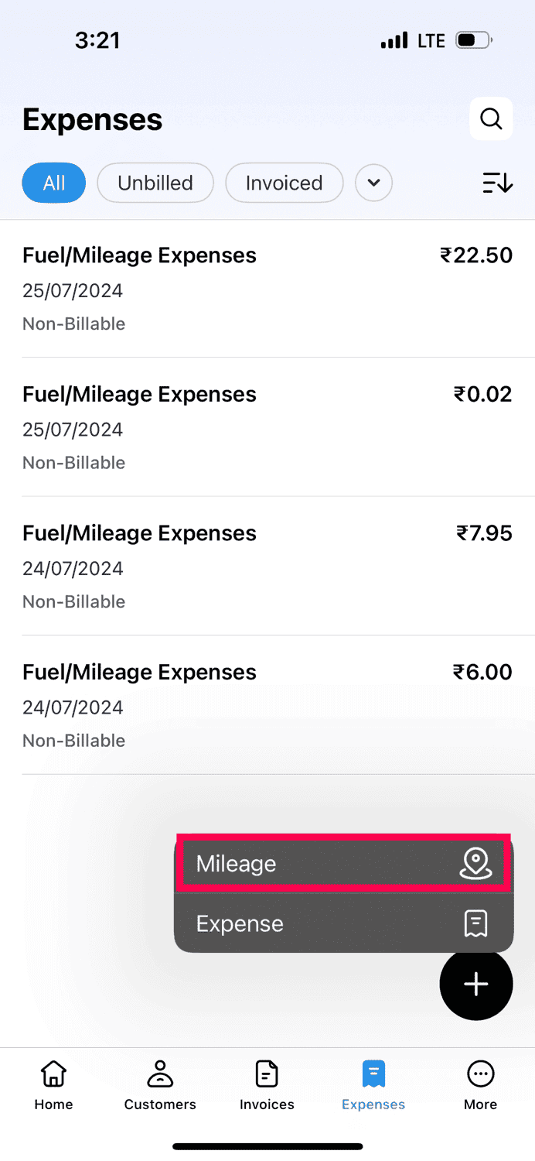This screenshot has width=535, height=1161.
Task: Enable the Unbilled filter
Action: (155, 183)
